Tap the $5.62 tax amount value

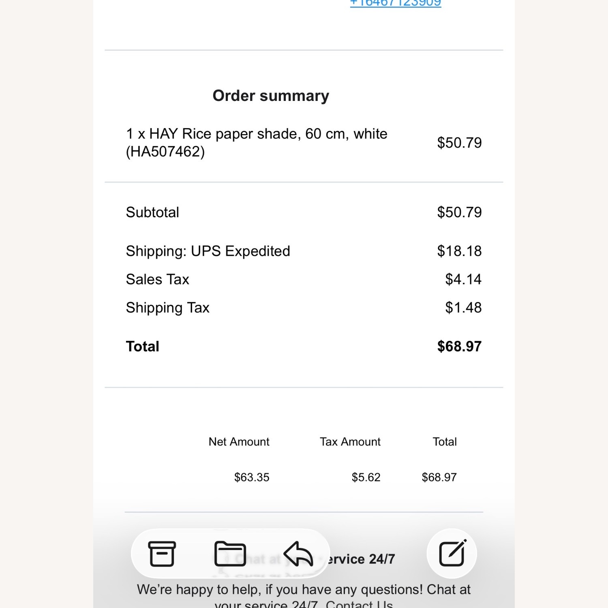[x=366, y=477]
